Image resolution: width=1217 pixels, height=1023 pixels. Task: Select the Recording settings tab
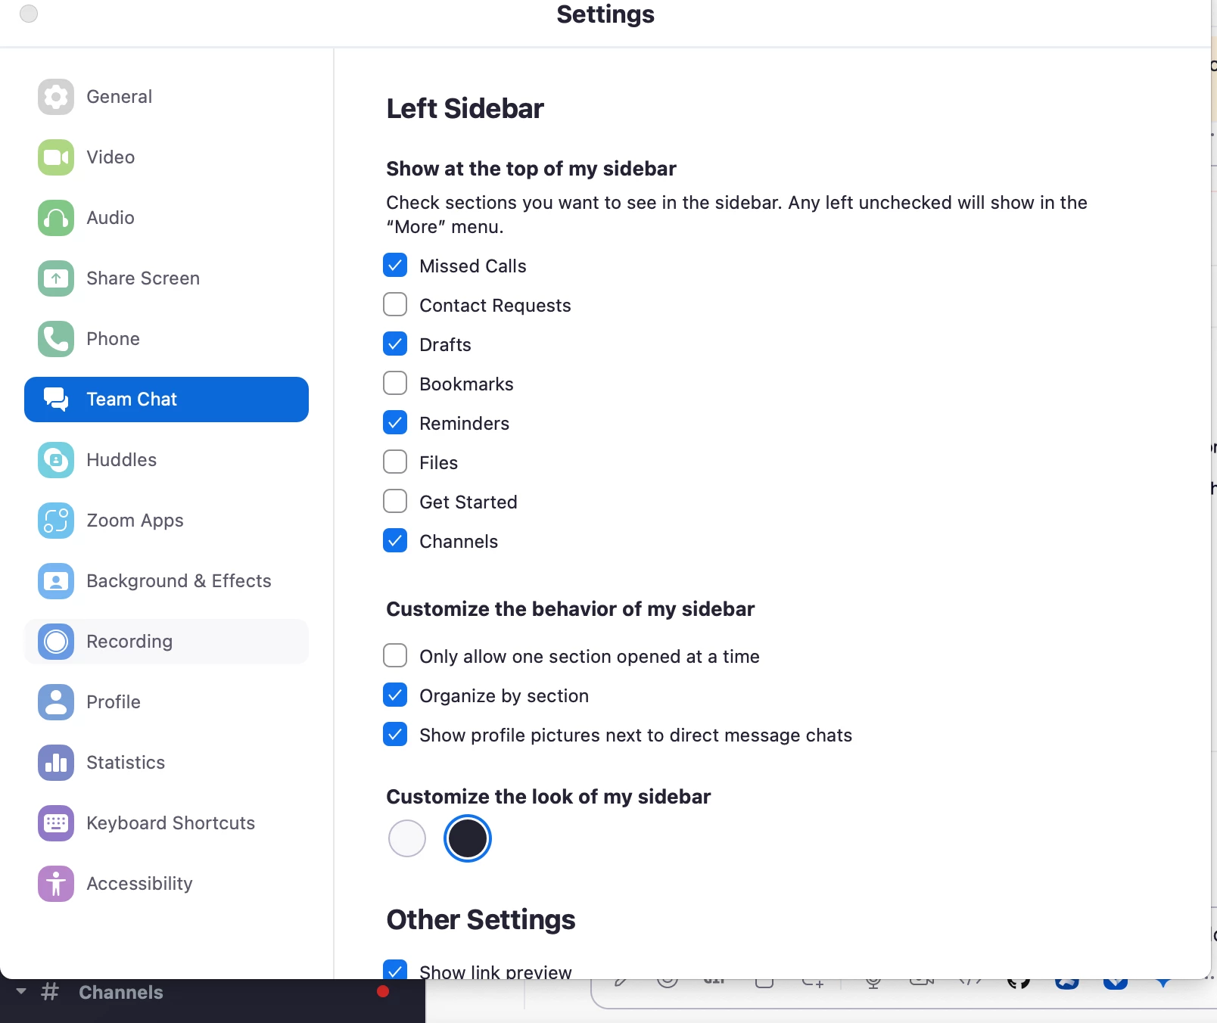click(x=167, y=642)
